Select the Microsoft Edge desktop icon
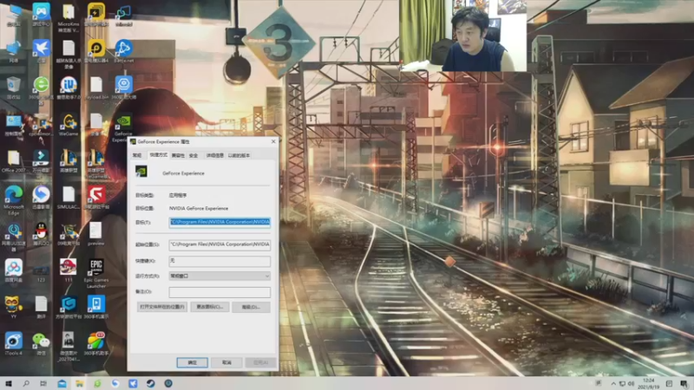Screen dimensions: 694x390 pos(14,200)
